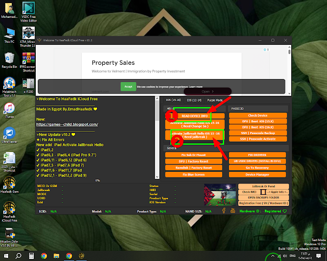Click the Check IMEI button
Screen dimensions: 327x261
pyautogui.click(x=249, y=192)
